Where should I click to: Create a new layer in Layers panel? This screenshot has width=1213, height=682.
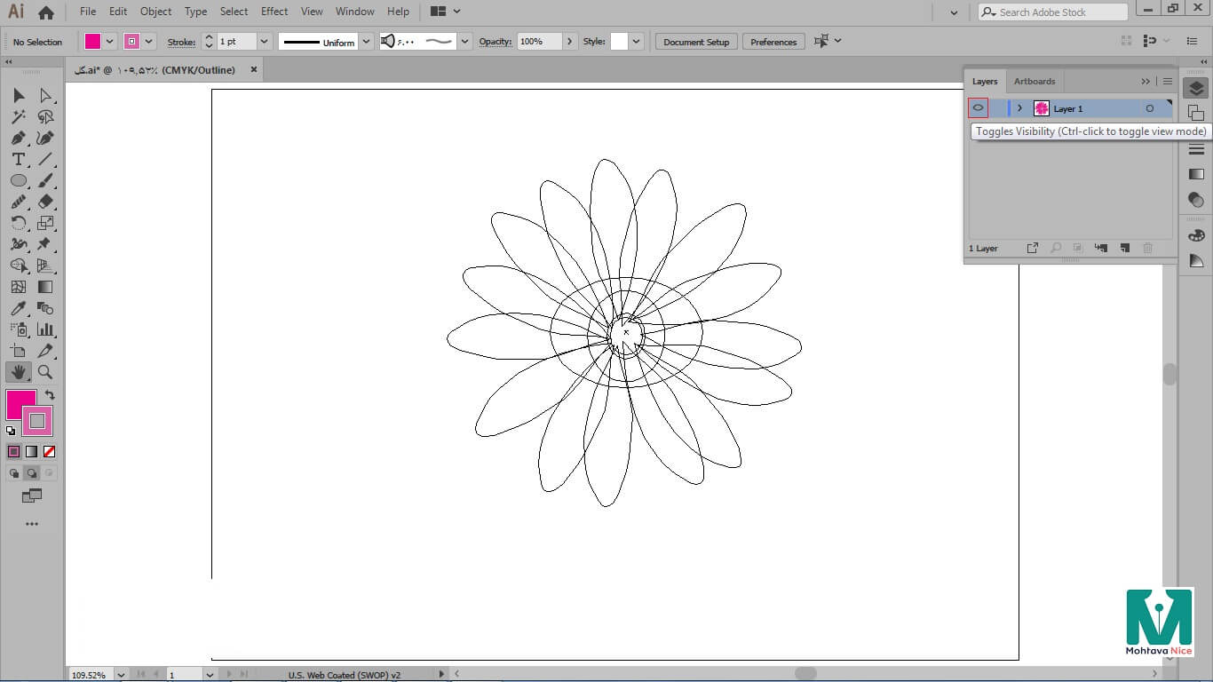(x=1124, y=249)
